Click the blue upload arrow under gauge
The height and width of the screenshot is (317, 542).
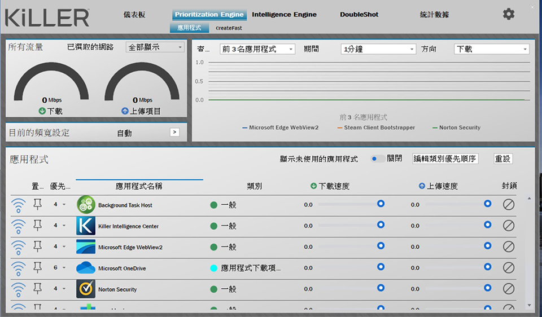pos(125,111)
